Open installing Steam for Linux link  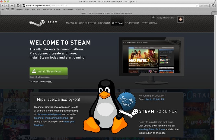[152, 129]
